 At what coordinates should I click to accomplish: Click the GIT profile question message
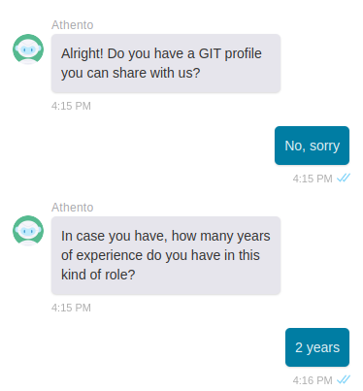click(x=166, y=63)
